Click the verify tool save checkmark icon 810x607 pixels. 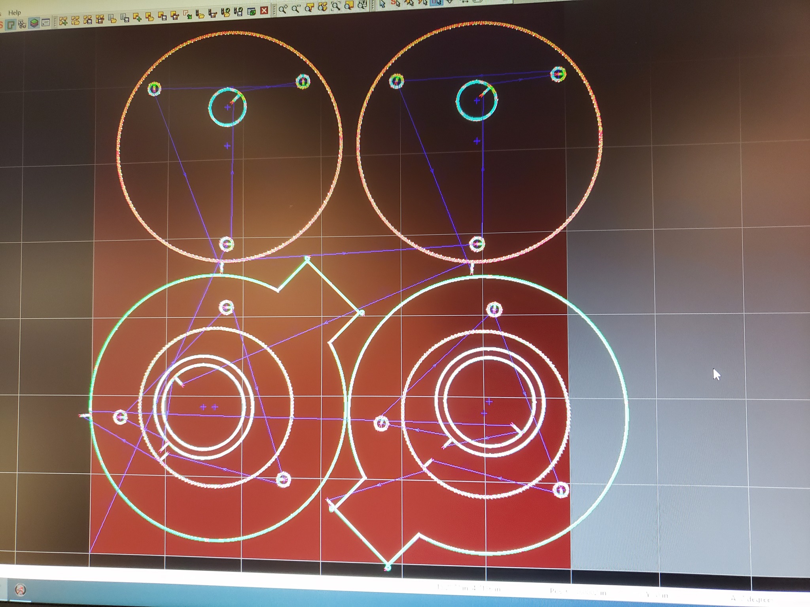pyautogui.click(x=238, y=12)
